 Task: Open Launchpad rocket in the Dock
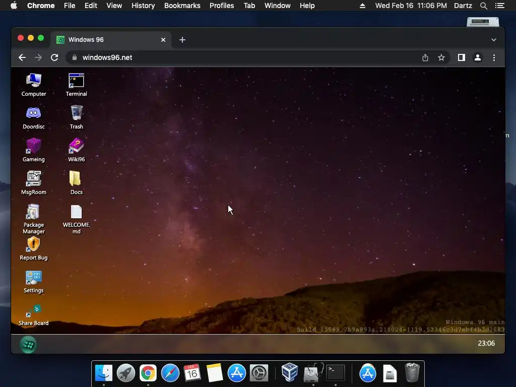click(x=125, y=373)
